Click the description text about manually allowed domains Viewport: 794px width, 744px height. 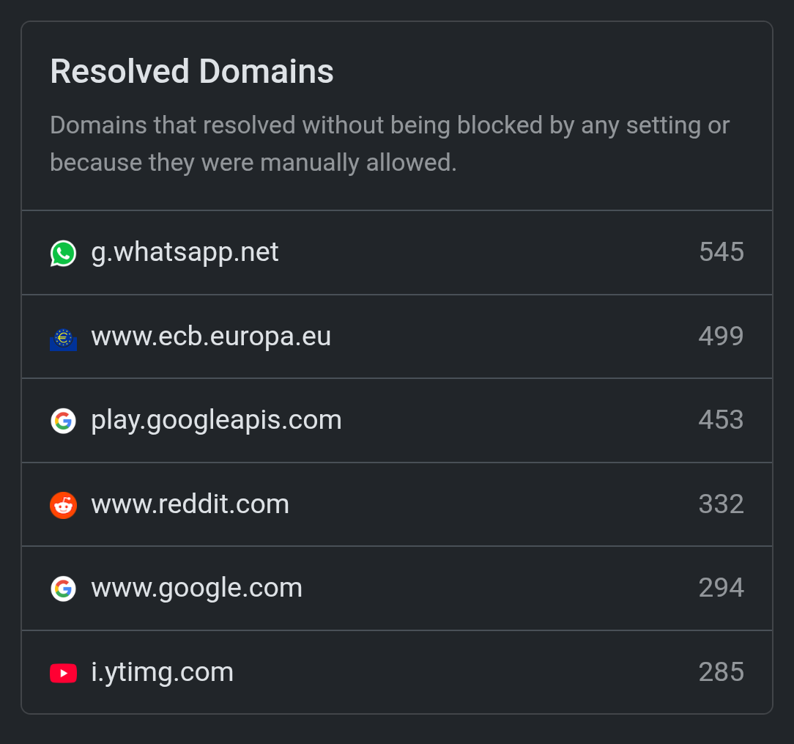[390, 144]
